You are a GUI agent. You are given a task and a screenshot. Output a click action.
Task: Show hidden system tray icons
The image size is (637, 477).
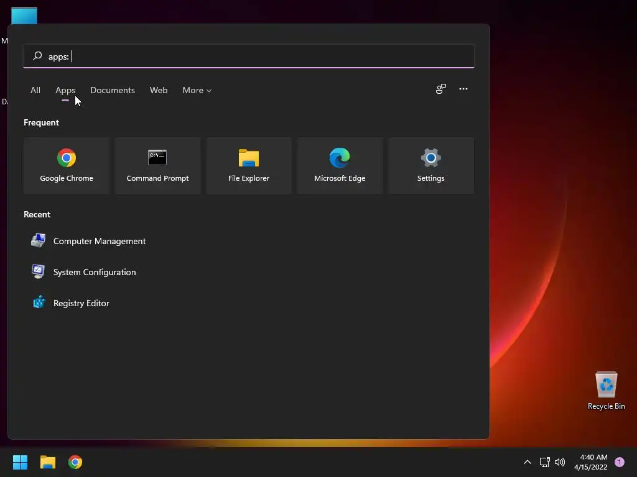[x=528, y=462]
